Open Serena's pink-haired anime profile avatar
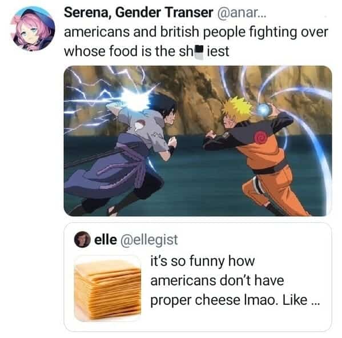This screenshot has width=342, height=338. click(33, 29)
